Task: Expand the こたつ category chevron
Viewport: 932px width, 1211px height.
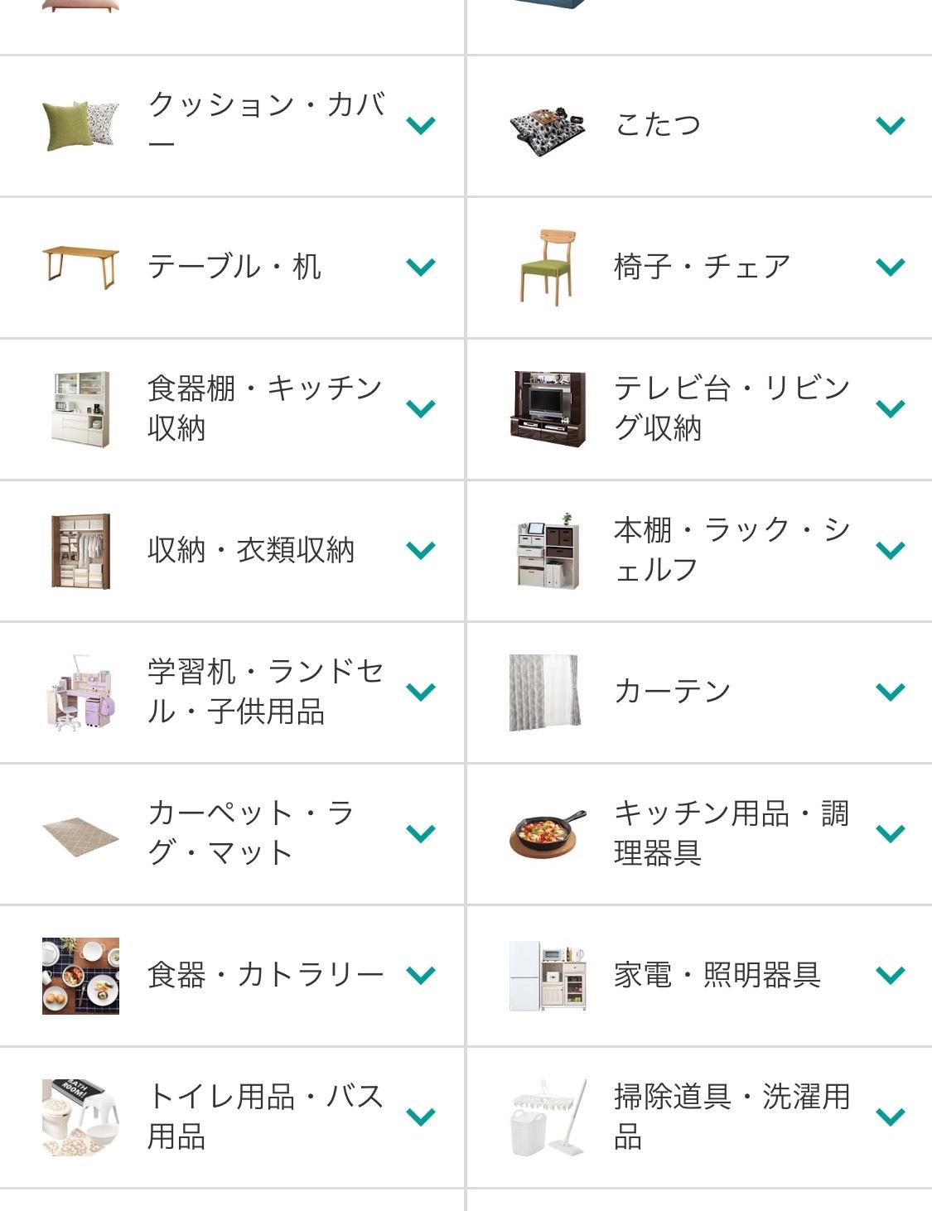Action: point(891,126)
